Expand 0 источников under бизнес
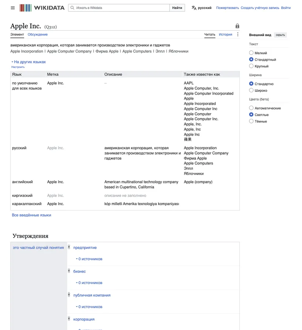 pyautogui.click(x=89, y=282)
